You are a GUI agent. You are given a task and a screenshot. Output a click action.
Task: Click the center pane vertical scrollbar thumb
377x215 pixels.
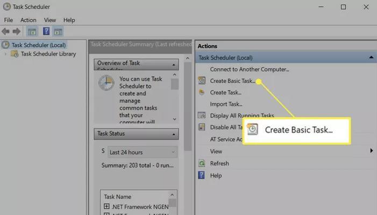(x=188, y=106)
